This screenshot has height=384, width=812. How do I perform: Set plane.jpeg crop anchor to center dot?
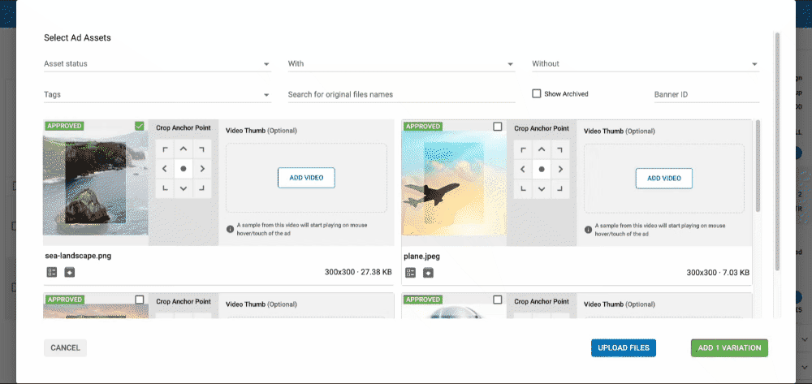point(542,169)
